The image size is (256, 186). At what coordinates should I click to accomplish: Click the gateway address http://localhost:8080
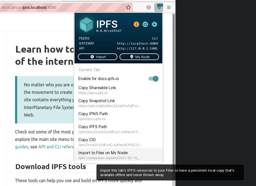[138, 43]
